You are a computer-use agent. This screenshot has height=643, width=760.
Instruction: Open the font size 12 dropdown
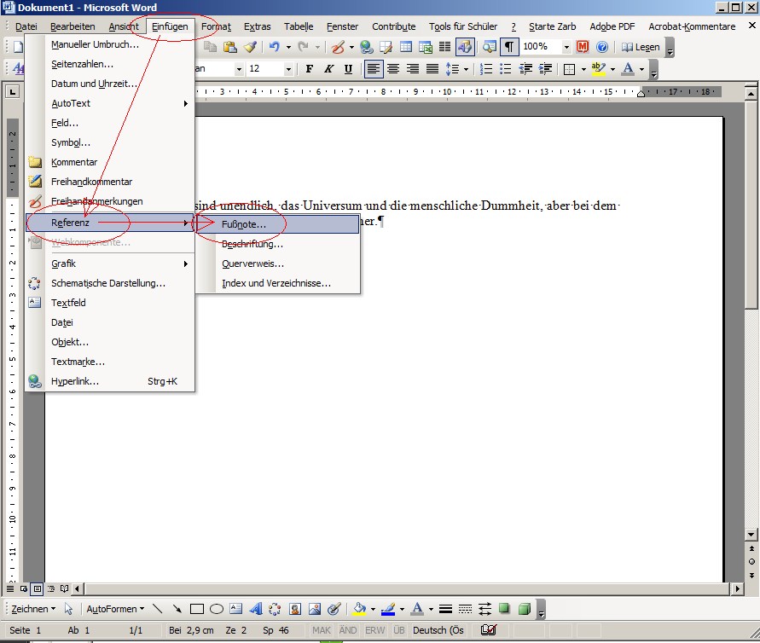[x=288, y=69]
